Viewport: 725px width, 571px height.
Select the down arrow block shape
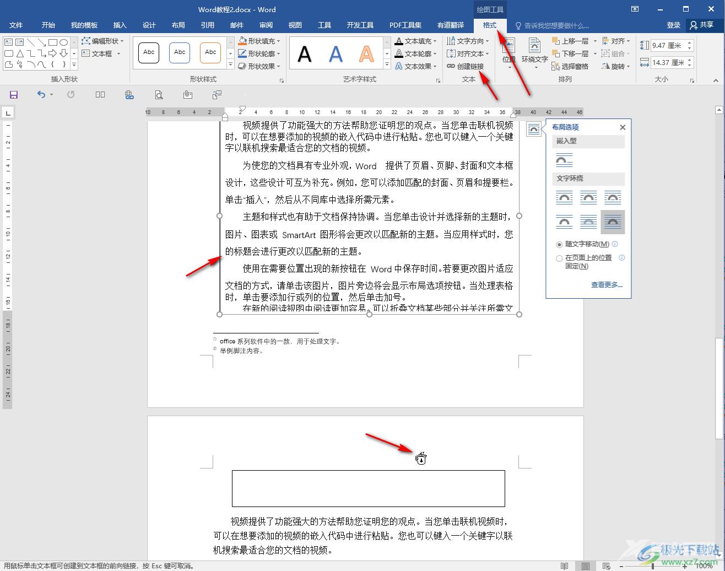click(64, 53)
